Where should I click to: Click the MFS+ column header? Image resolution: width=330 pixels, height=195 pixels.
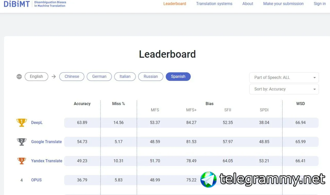pos(191,110)
